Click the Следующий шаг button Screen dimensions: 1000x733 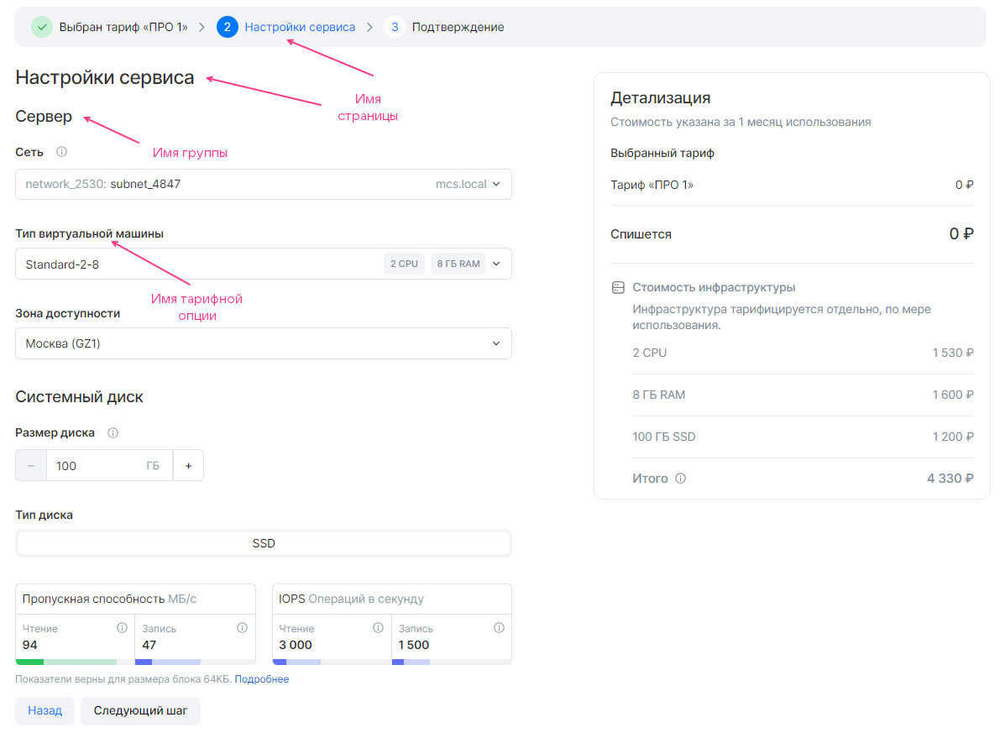point(140,710)
